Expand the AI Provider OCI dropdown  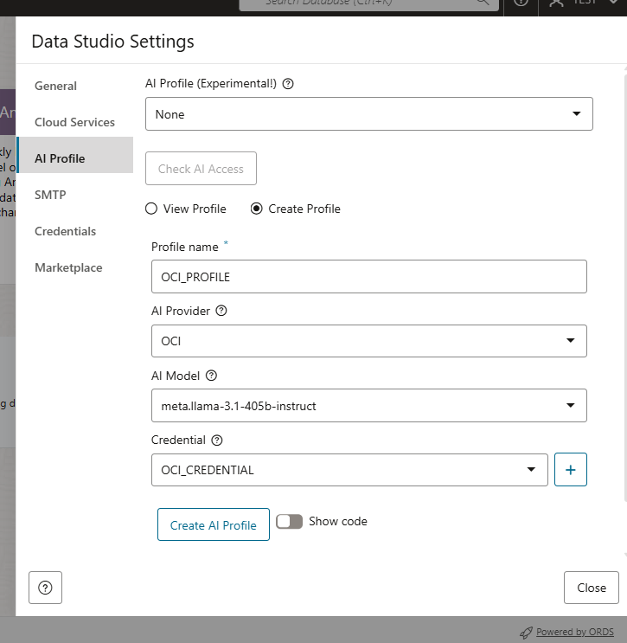coord(368,341)
